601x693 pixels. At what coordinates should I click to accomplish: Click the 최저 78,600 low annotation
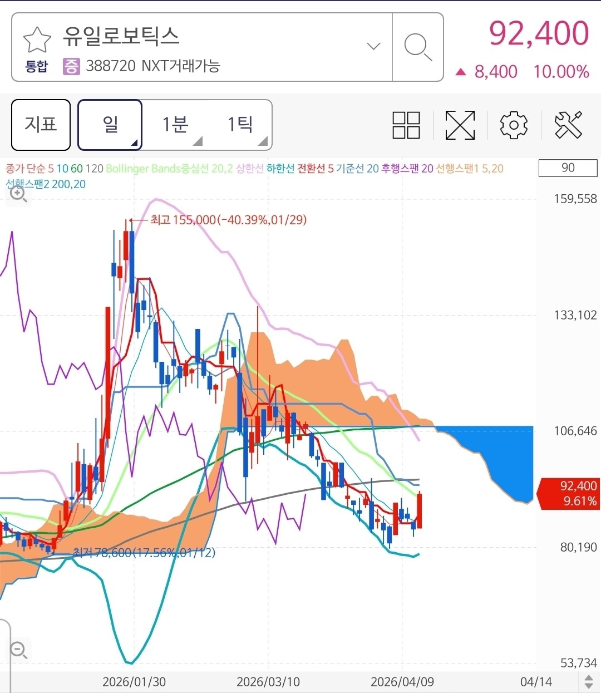click(144, 553)
